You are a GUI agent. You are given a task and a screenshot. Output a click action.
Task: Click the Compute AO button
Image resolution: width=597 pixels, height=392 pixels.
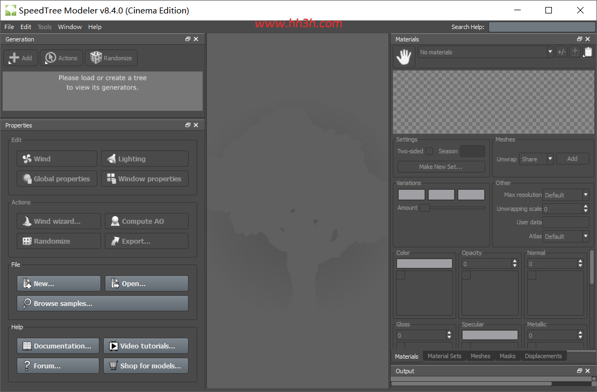[147, 221]
